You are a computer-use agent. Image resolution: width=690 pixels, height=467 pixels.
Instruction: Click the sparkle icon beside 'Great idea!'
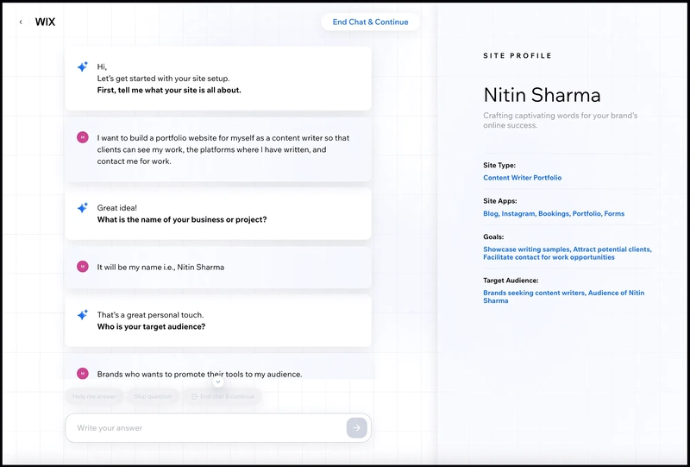click(82, 207)
